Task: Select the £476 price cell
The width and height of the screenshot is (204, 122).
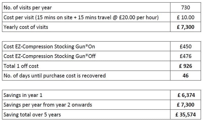Action: click(186, 56)
